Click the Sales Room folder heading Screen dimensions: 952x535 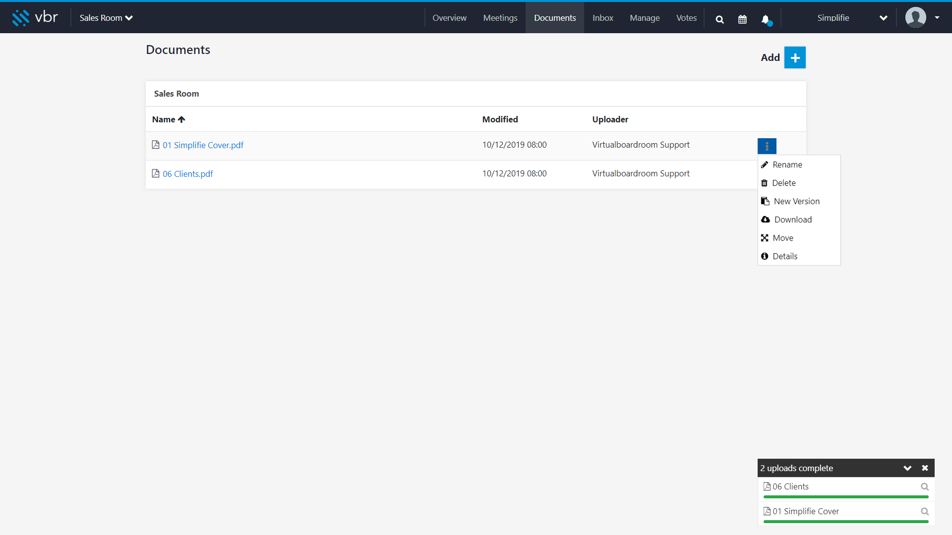click(x=177, y=94)
